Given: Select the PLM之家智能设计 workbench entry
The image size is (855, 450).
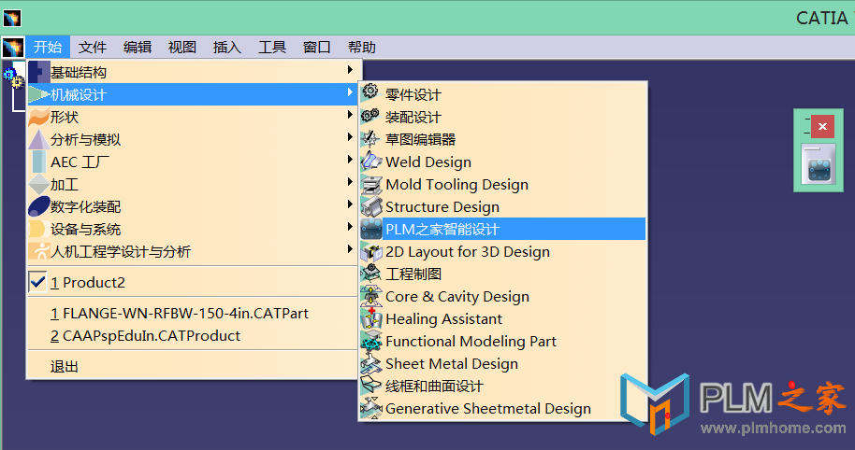Looking at the screenshot, I should click(x=502, y=229).
